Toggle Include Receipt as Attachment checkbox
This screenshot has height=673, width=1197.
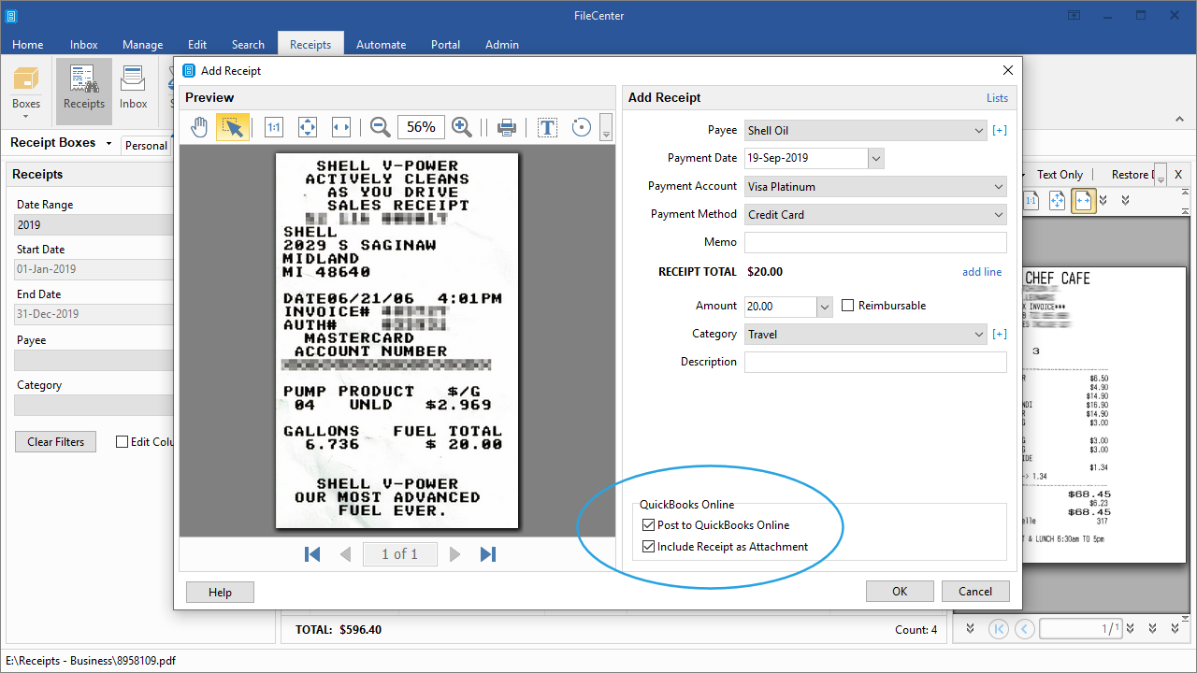649,547
